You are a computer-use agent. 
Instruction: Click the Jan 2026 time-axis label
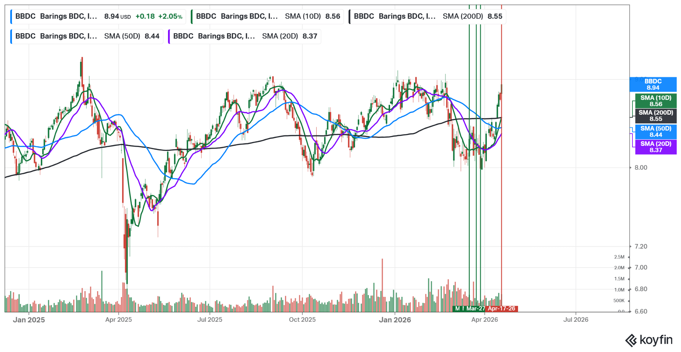click(395, 320)
